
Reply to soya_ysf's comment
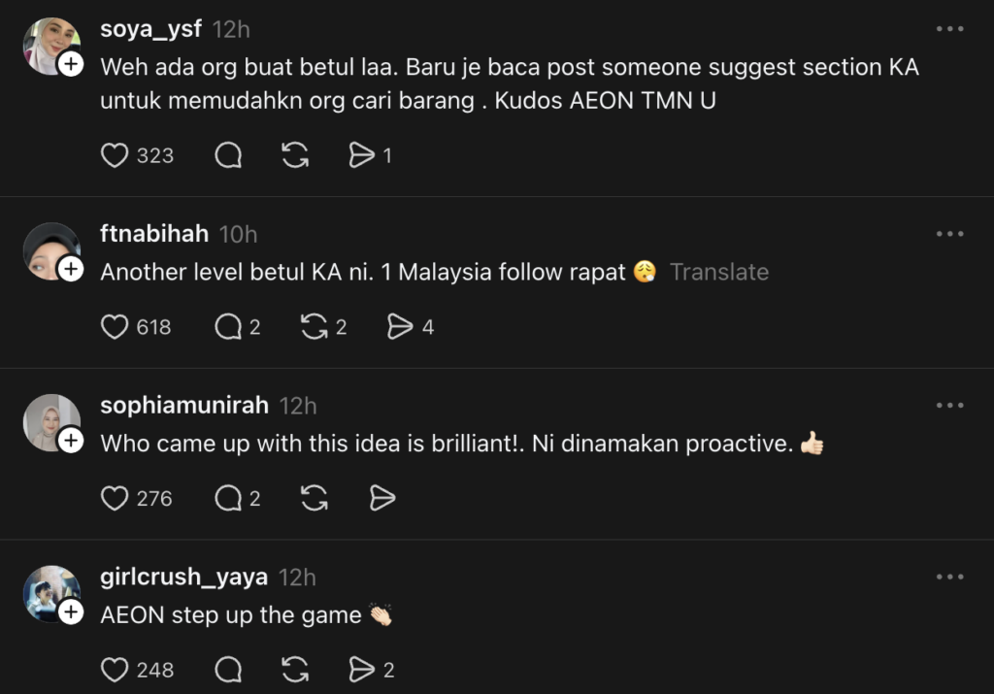228,155
